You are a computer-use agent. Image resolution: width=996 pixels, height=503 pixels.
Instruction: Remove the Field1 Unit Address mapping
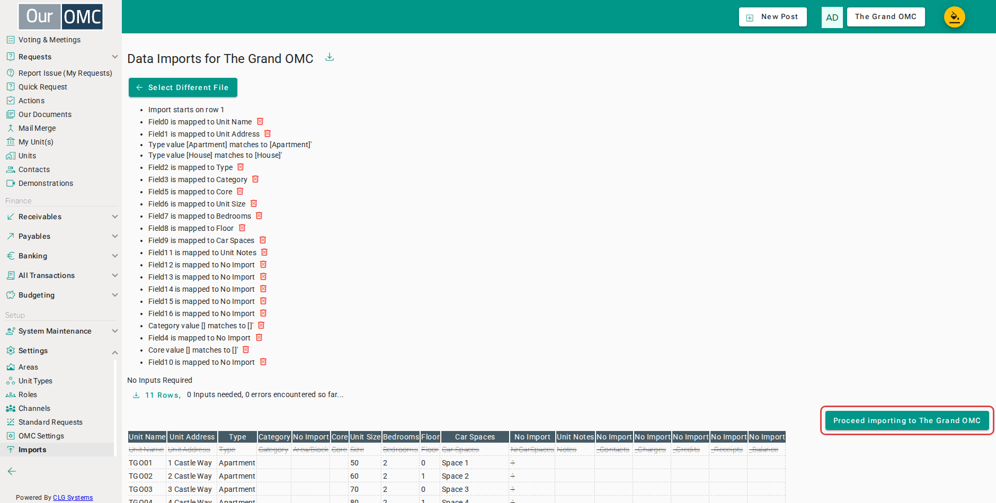[x=268, y=134]
